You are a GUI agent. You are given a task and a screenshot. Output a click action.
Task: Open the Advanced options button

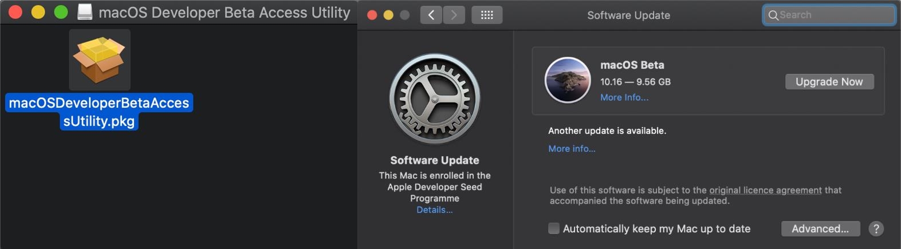[820, 228]
